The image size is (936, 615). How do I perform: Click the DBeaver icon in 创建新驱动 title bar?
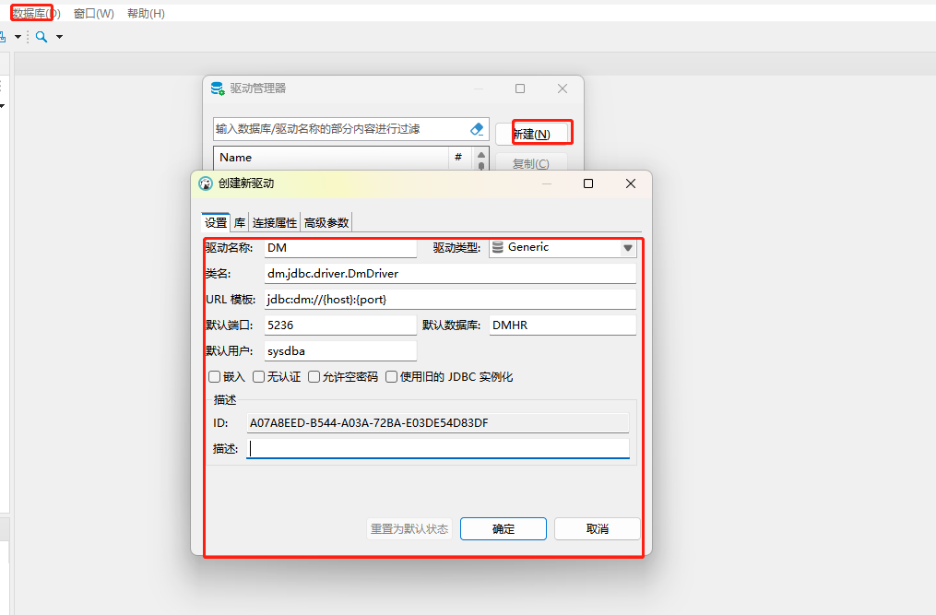(x=206, y=183)
